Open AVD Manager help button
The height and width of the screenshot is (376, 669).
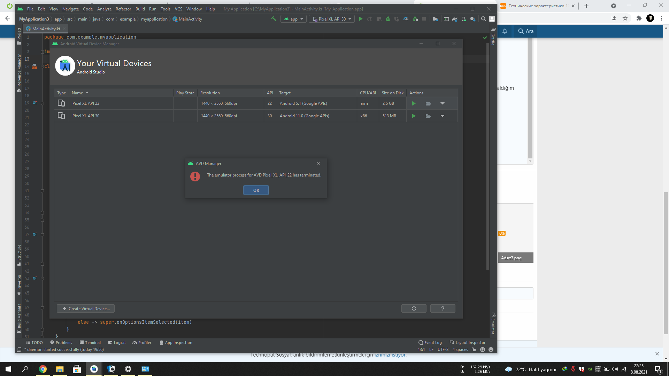(x=443, y=308)
